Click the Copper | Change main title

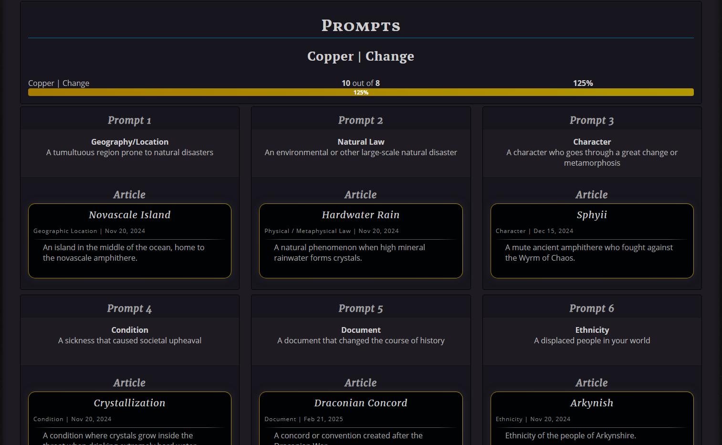pyautogui.click(x=360, y=56)
